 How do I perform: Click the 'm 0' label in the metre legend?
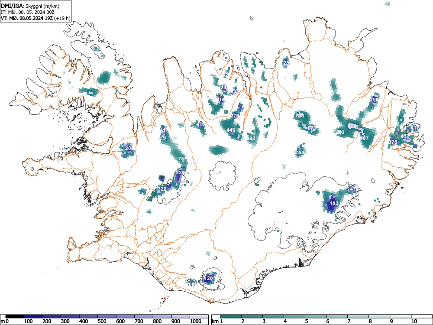tap(5, 322)
